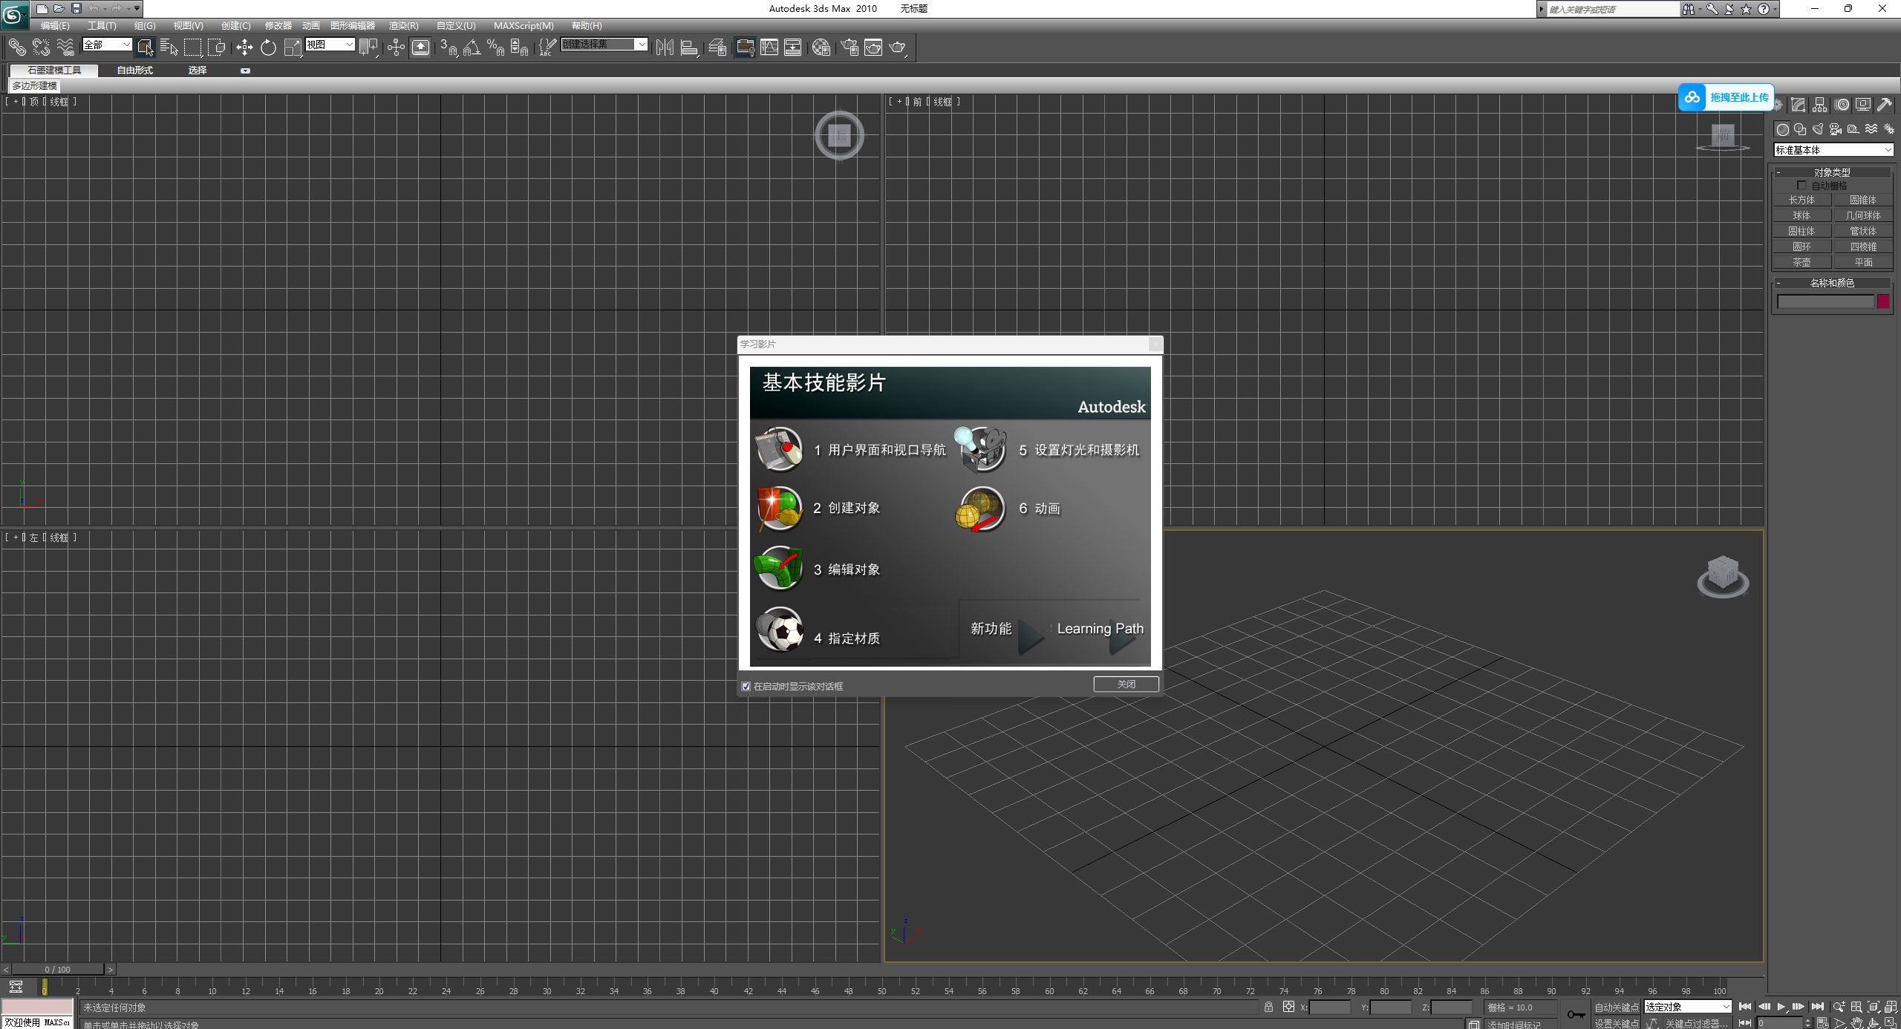The height and width of the screenshot is (1029, 1901).
Task: Click the 茶壶 teapot object button
Action: tap(1801, 262)
